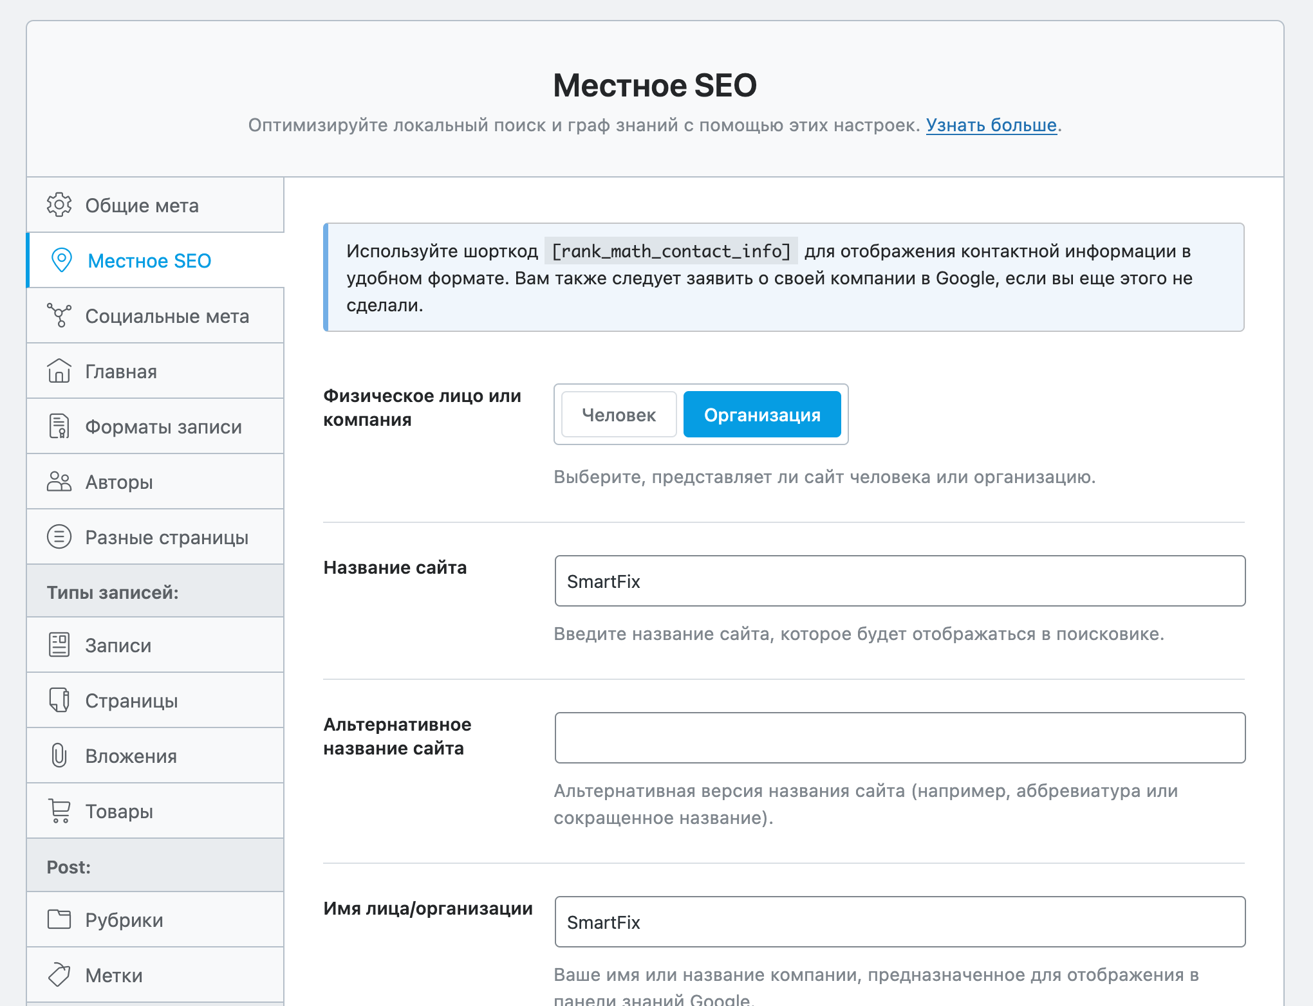The height and width of the screenshot is (1006, 1313).
Task: Follow the Узнать больше link
Action: click(x=991, y=125)
